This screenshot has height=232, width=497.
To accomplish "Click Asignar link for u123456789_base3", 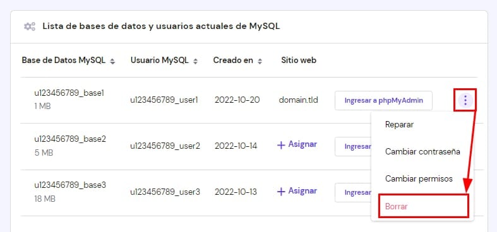I will (x=297, y=191).
